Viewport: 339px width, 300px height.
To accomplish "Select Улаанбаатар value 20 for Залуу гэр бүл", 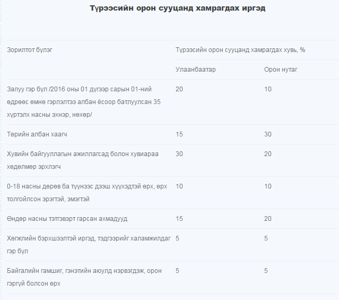I will (179, 89).
